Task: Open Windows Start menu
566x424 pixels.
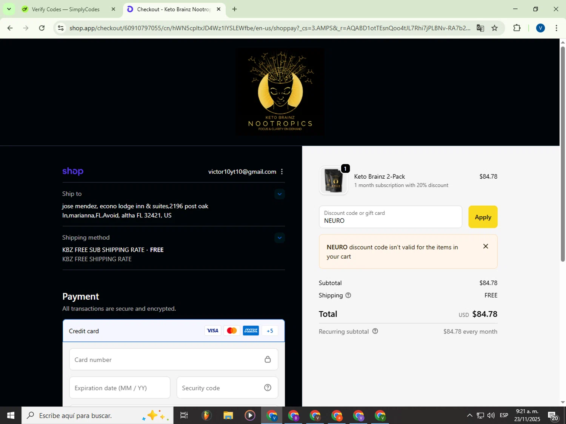Action: tap(11, 415)
